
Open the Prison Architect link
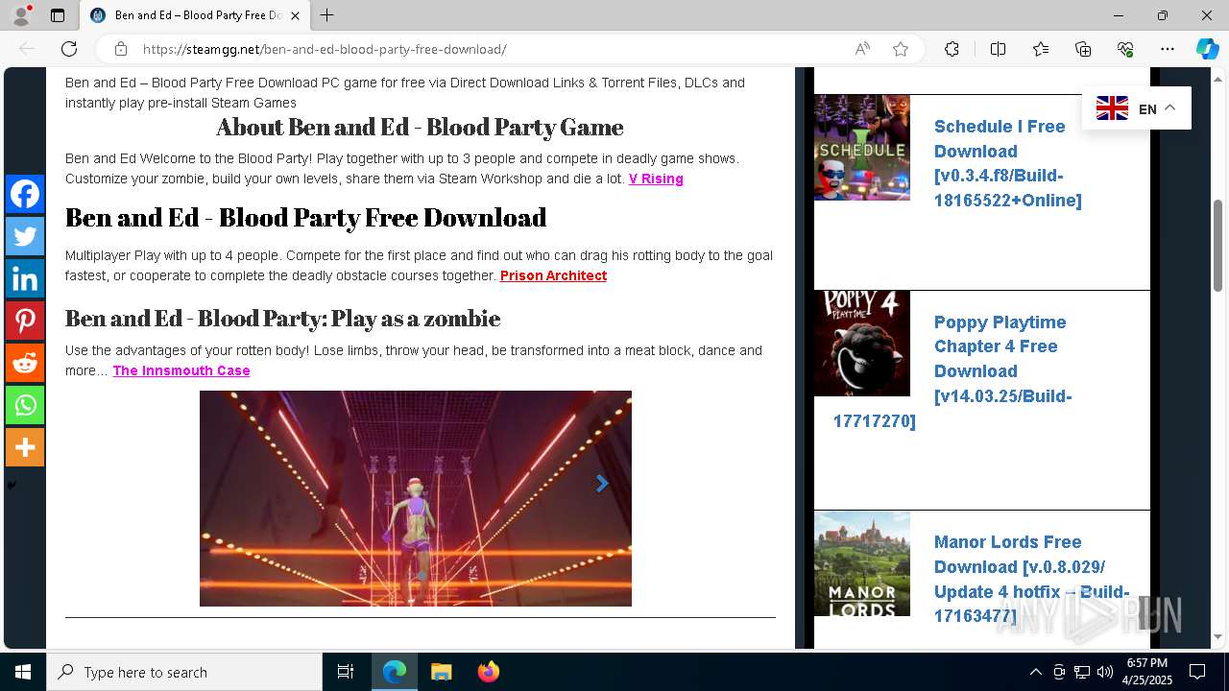click(553, 275)
